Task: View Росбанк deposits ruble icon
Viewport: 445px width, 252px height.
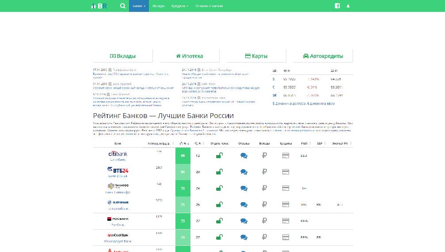Action: pos(264,221)
